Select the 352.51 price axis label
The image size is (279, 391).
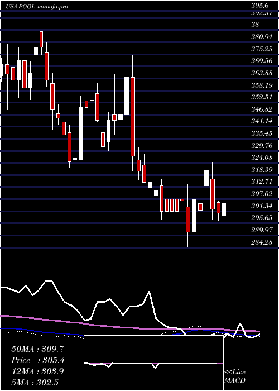click(262, 97)
